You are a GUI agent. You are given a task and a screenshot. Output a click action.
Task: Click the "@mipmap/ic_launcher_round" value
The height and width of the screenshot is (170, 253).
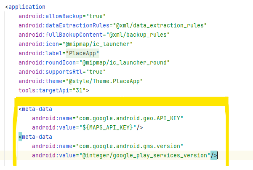[x=125, y=62]
